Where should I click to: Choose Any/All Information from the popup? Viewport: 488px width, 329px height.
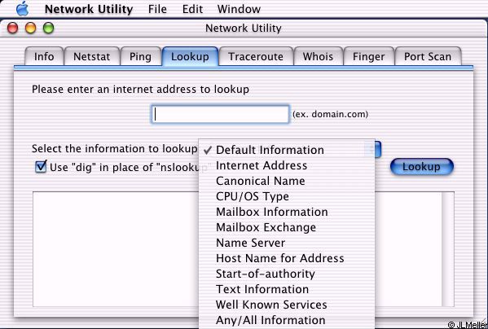(x=286, y=320)
